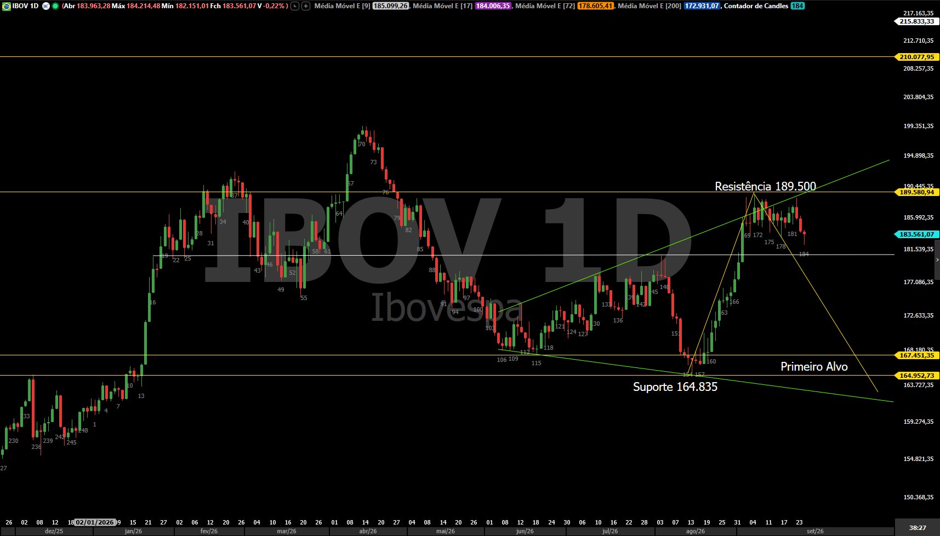Viewport: 940px width, 536px height.
Task: Click the 217.163,35 price axis label
Action: pyautogui.click(x=918, y=13)
